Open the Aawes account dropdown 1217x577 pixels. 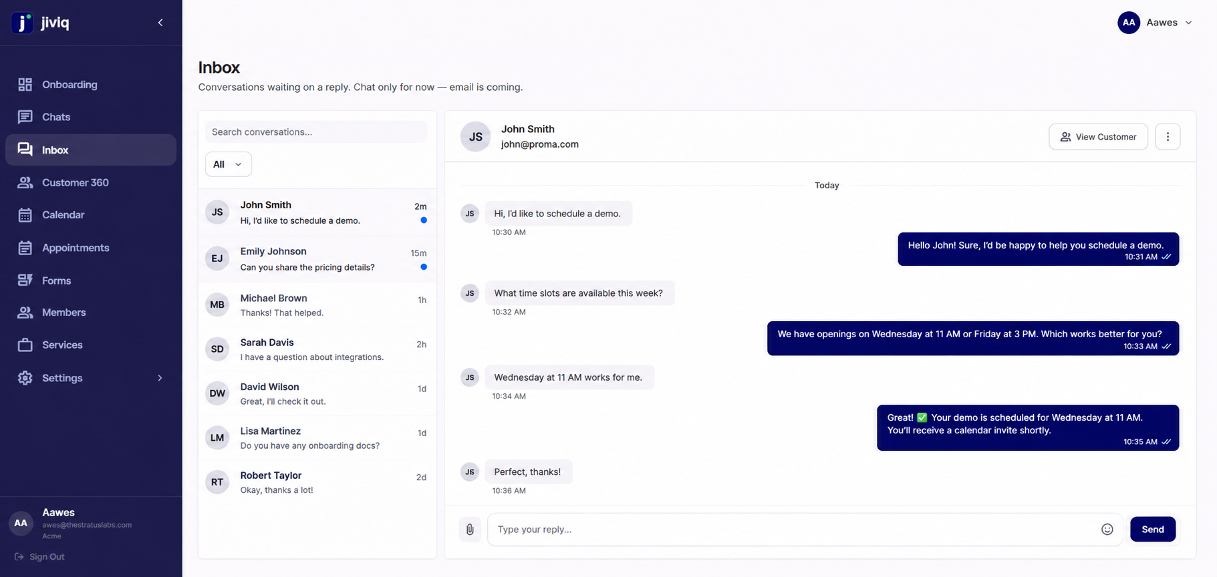click(1156, 23)
